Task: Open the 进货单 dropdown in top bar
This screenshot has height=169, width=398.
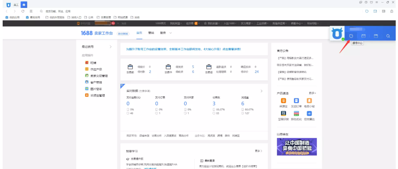Action: [x=192, y=23]
